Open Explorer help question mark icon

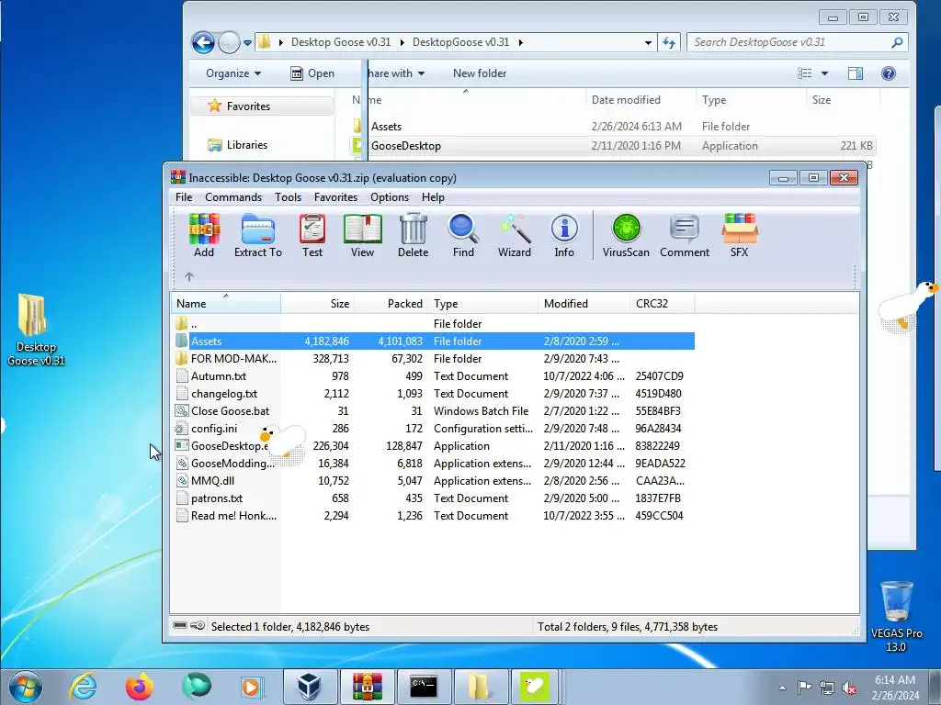(x=889, y=73)
